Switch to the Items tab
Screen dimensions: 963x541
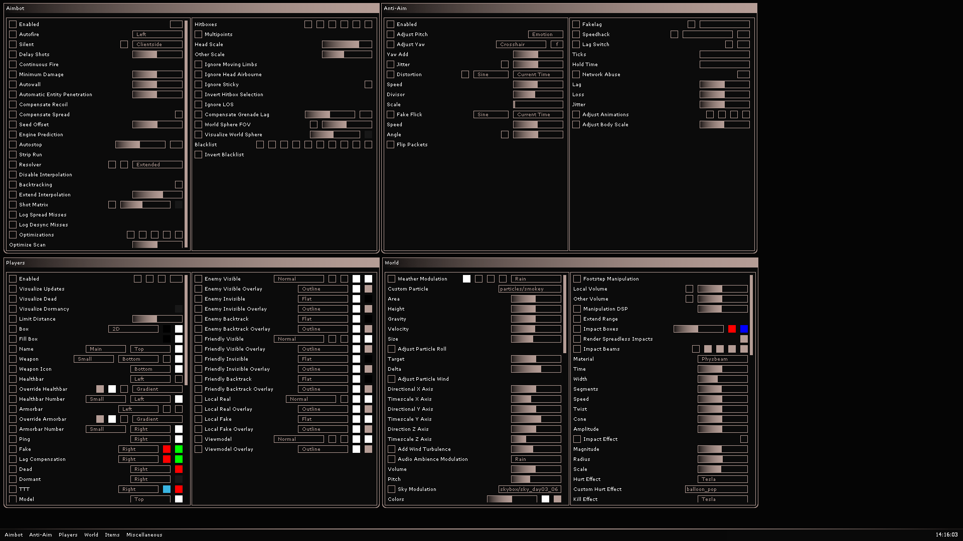112,534
